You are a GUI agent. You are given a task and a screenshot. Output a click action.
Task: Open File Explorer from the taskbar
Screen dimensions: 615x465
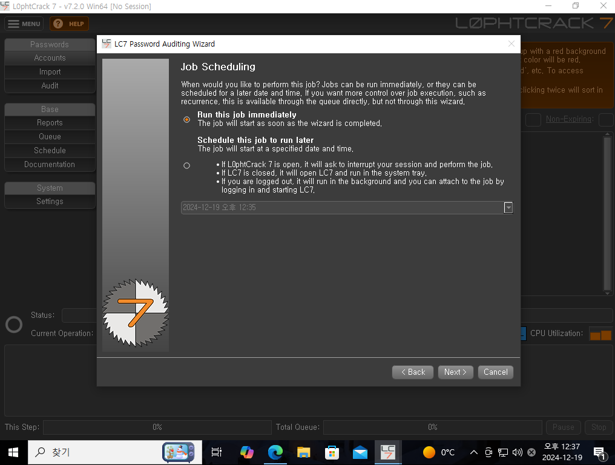pos(304,452)
